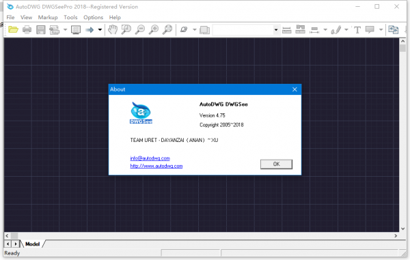Click the vertical scrollbar down arrow
Image resolution: width=410 pixels, height=260 pixels.
[x=402, y=229]
